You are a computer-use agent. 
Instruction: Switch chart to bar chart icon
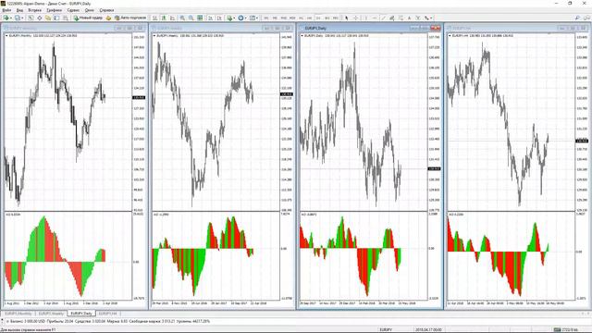tap(155, 18)
